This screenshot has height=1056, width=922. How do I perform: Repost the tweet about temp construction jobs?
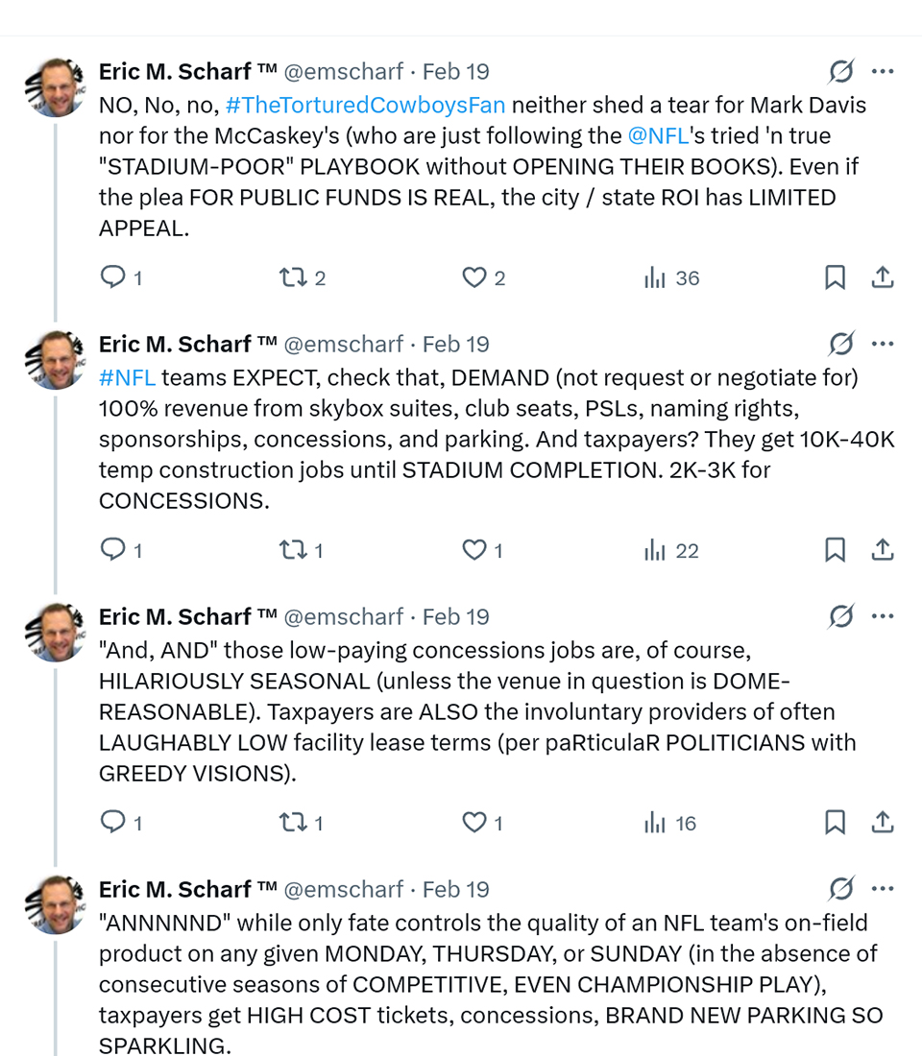(x=291, y=551)
